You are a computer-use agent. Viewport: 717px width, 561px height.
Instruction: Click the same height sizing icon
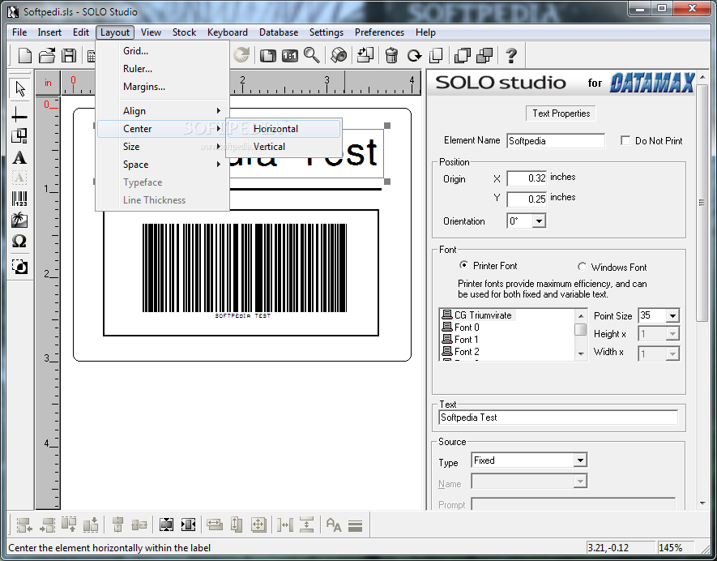pos(236,525)
